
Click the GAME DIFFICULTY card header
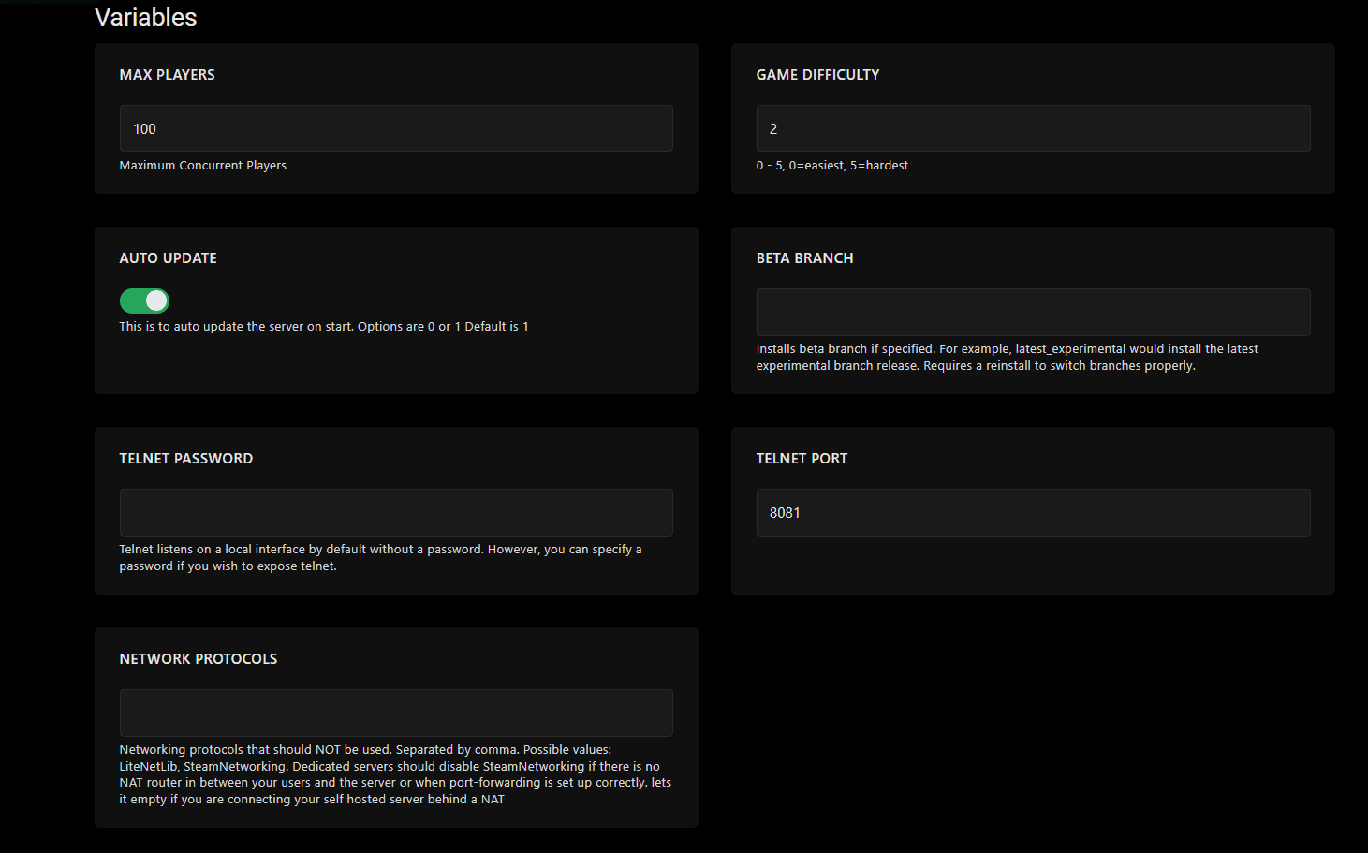(817, 74)
